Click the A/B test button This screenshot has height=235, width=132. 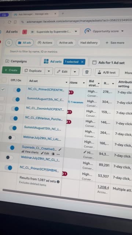pos(107,73)
